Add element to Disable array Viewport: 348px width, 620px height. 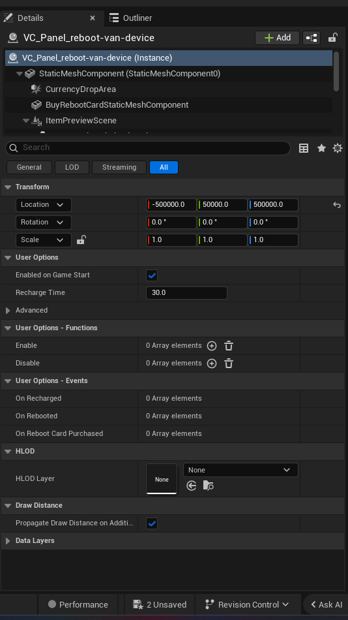coord(212,364)
